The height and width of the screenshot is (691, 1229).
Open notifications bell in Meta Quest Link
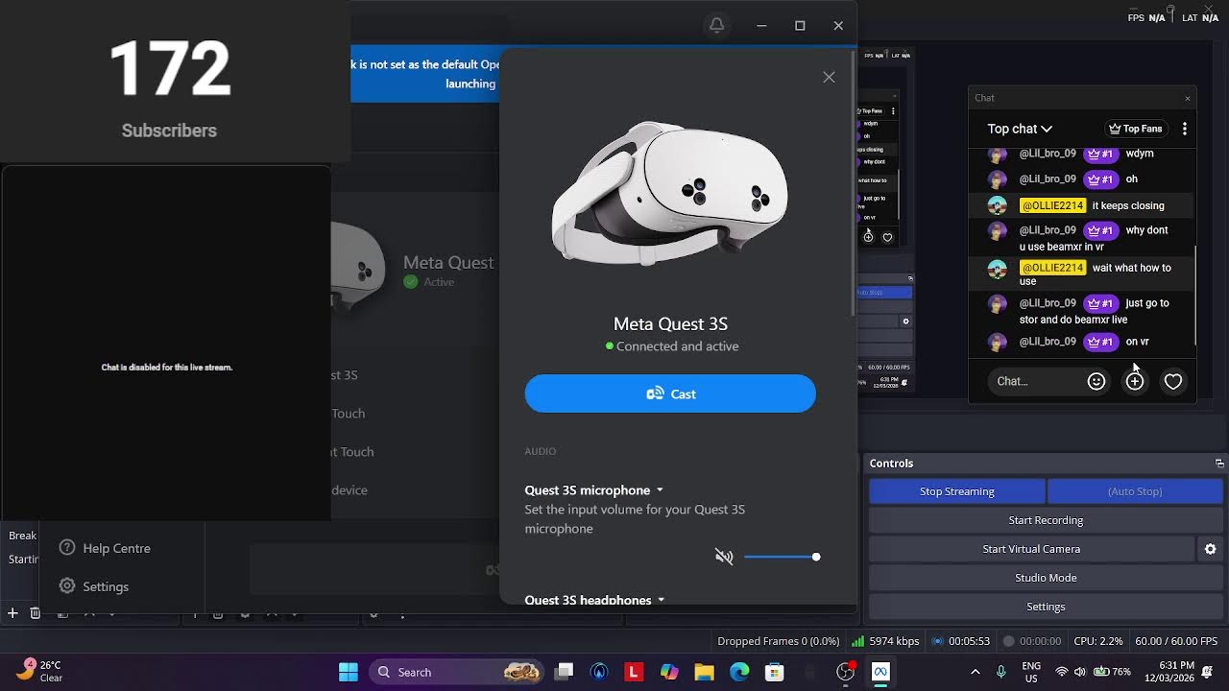coord(716,25)
